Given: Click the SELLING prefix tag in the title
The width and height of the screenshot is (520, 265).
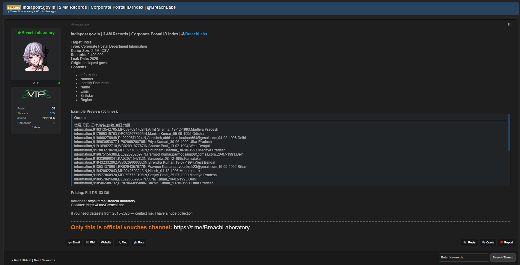Looking at the screenshot, I should [14, 7].
